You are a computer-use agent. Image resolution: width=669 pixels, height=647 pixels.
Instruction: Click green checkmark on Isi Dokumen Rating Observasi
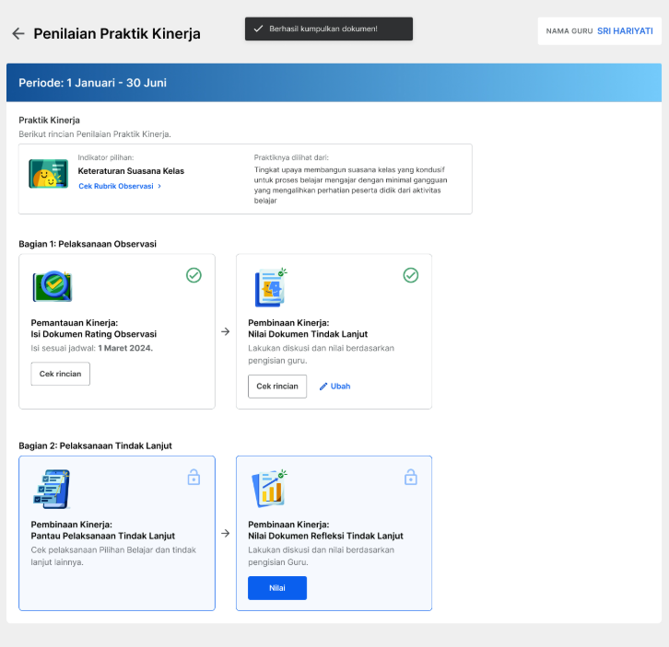pyautogui.click(x=194, y=275)
